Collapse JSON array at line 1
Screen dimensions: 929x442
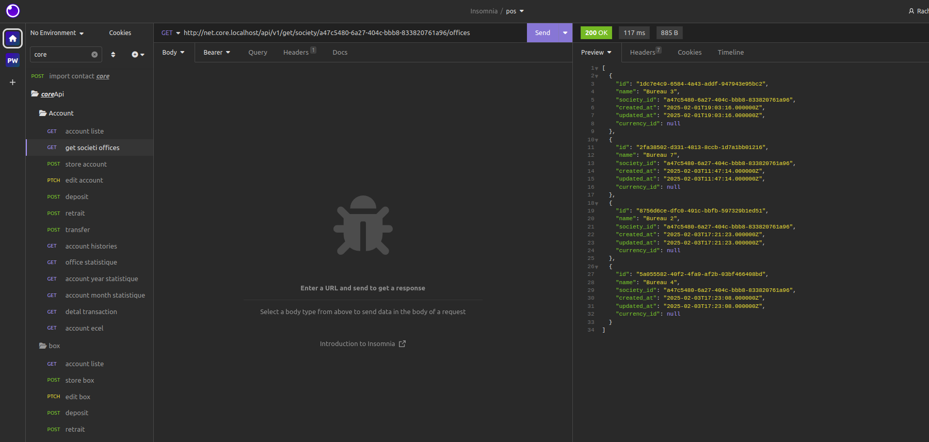coord(597,68)
